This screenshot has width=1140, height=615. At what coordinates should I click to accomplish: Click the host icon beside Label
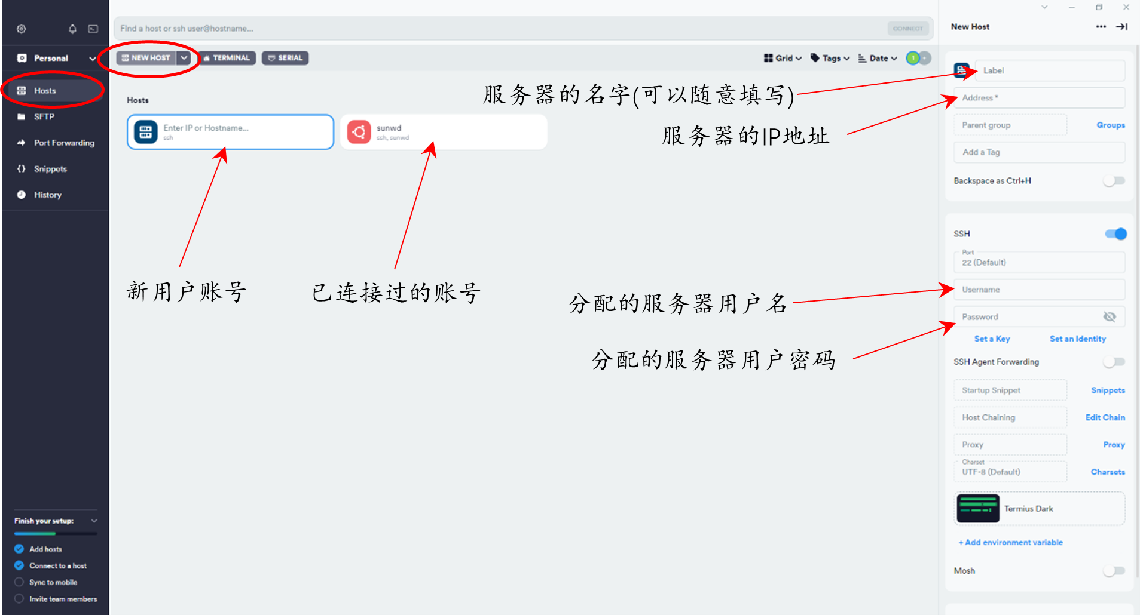[962, 71]
